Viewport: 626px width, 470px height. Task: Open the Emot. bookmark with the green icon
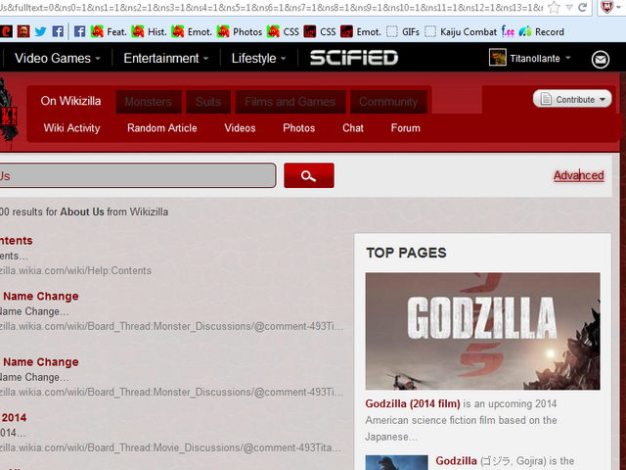click(x=192, y=31)
